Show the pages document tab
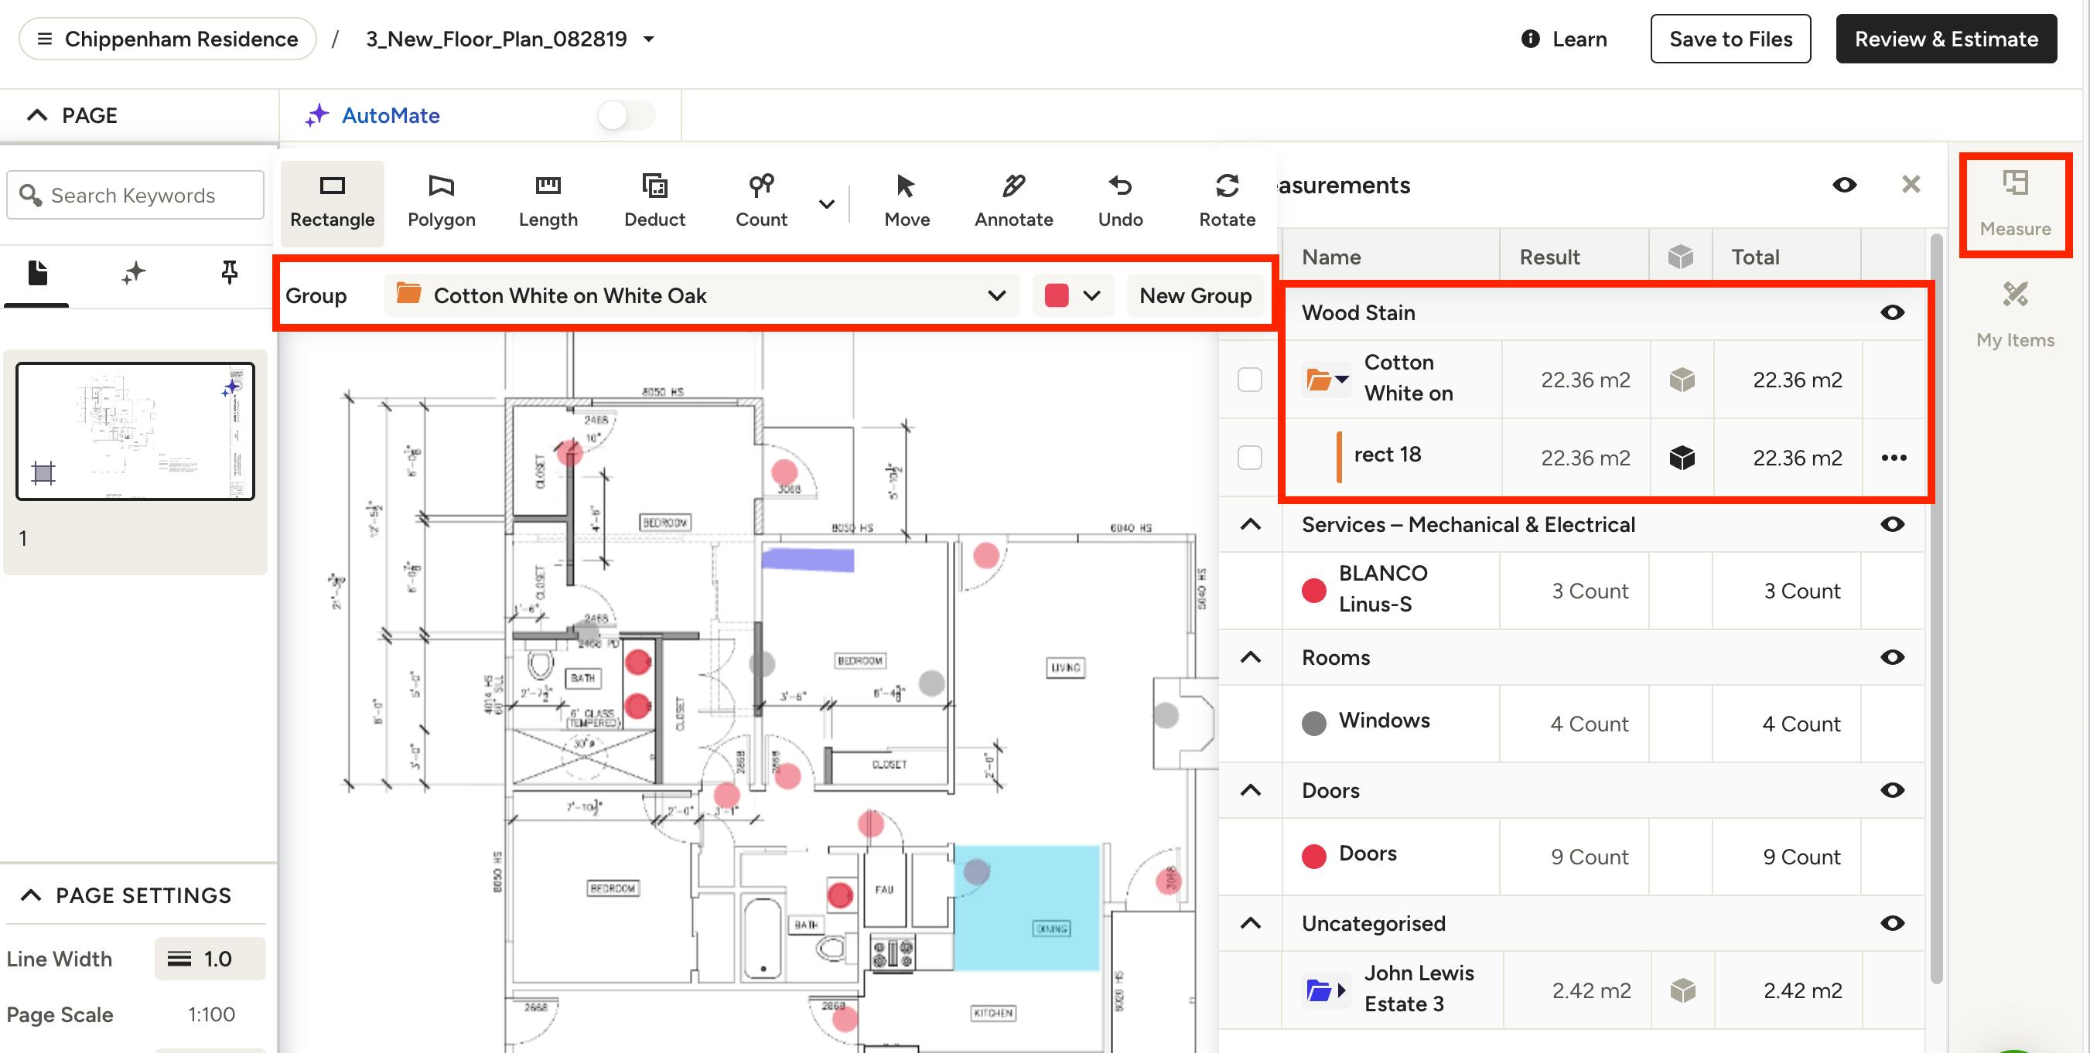The image size is (2090, 1053). [x=37, y=274]
